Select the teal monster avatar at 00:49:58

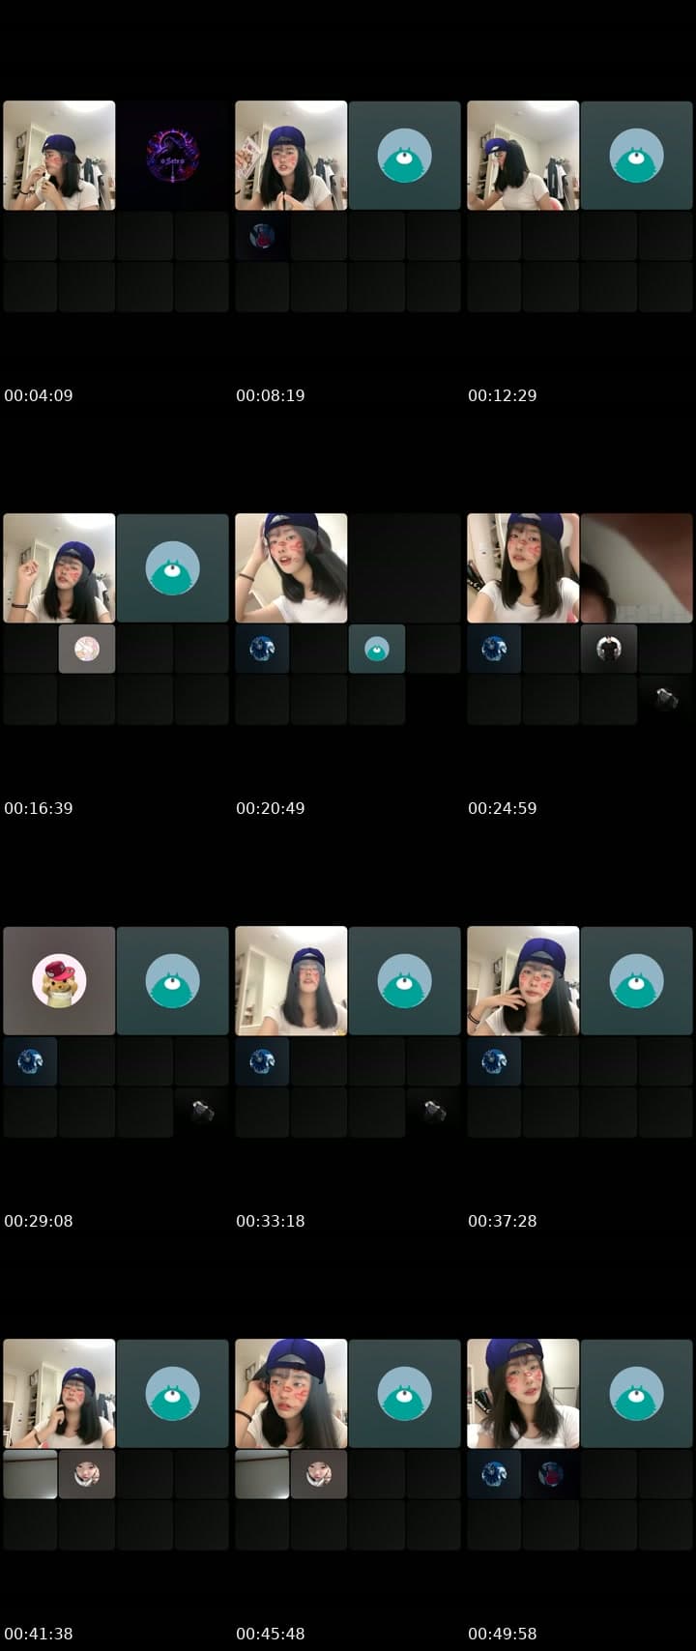click(x=637, y=1394)
